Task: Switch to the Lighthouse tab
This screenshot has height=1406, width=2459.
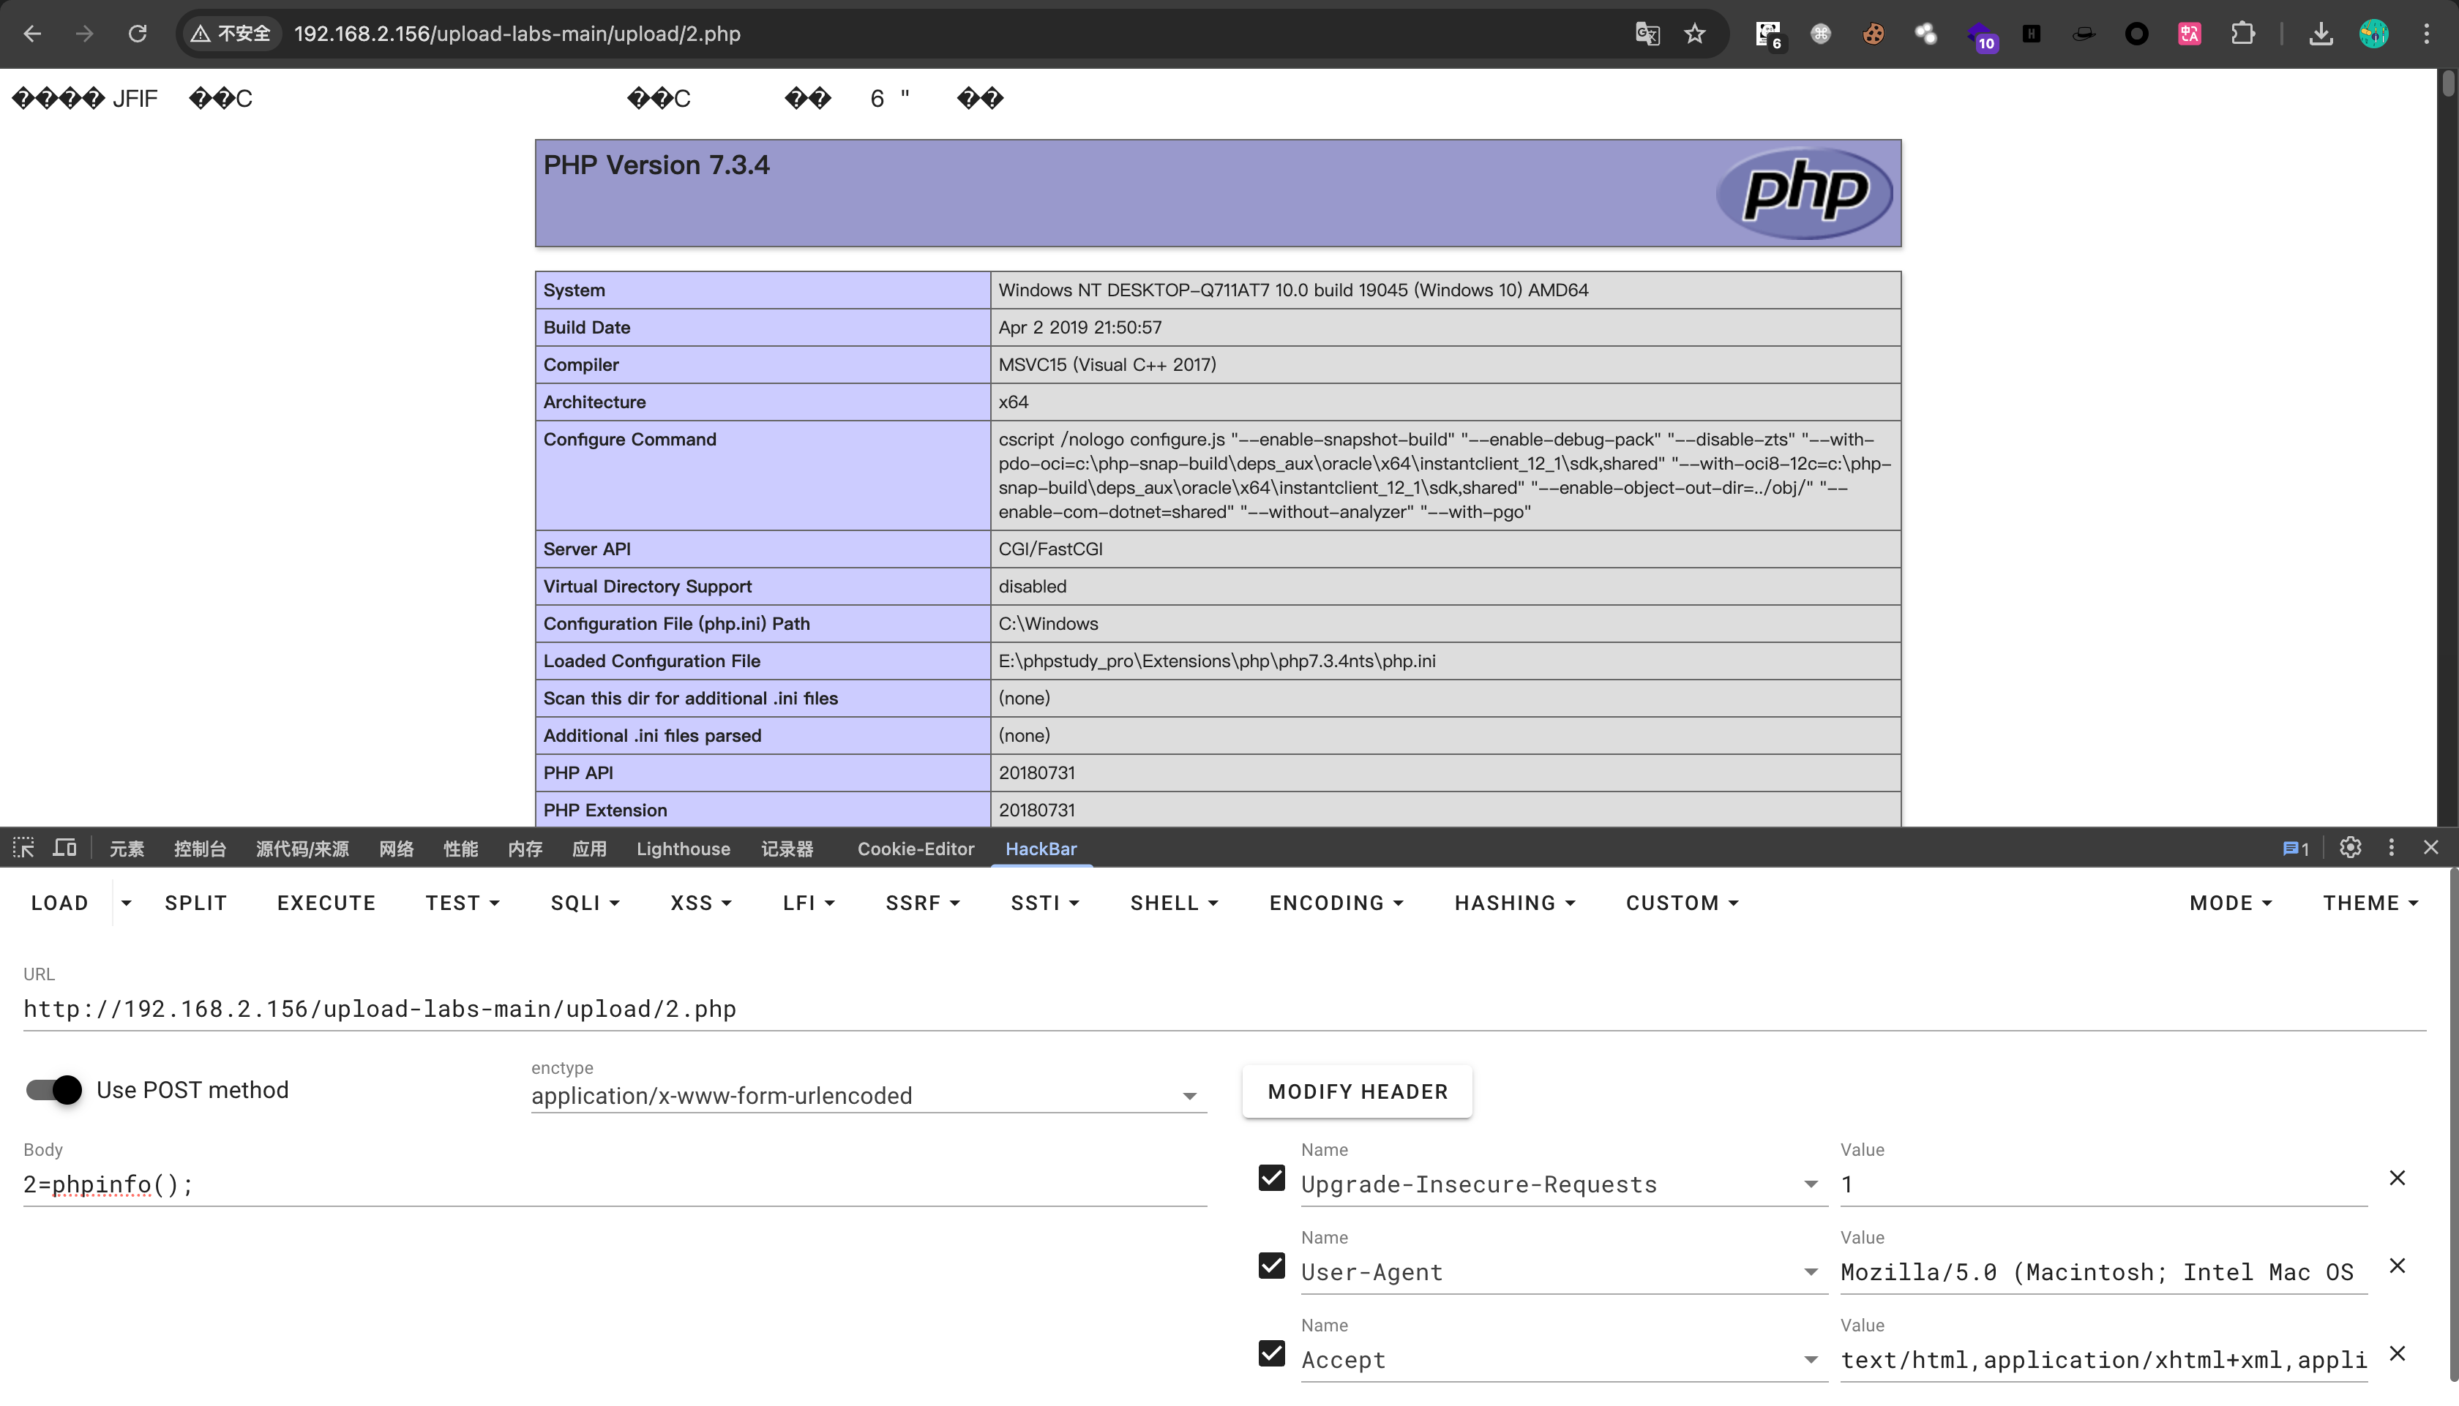Action: coord(683,849)
